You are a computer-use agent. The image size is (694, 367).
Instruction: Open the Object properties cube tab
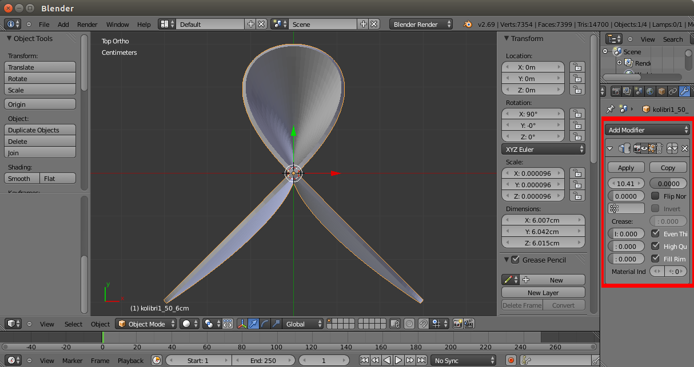click(x=661, y=91)
